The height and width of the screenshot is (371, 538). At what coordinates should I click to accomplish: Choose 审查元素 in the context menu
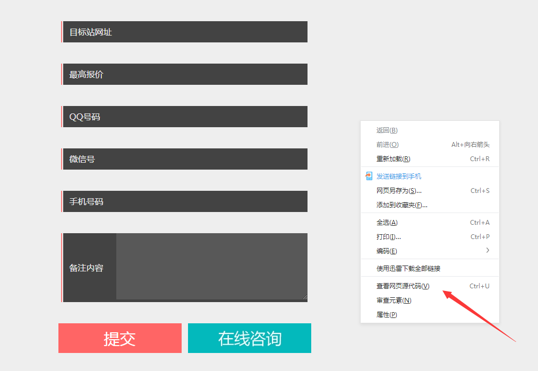(x=394, y=301)
